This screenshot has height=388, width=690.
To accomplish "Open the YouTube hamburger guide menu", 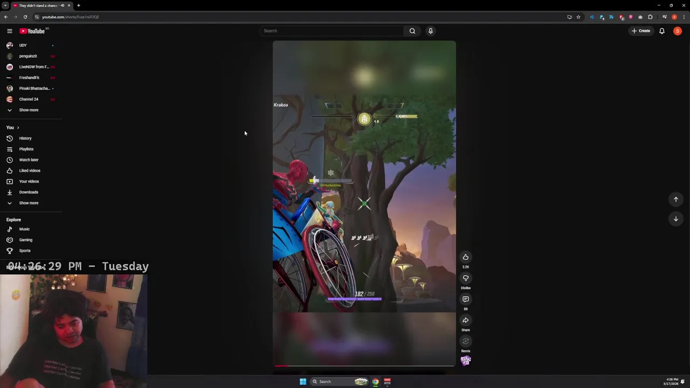I will tap(9, 31).
